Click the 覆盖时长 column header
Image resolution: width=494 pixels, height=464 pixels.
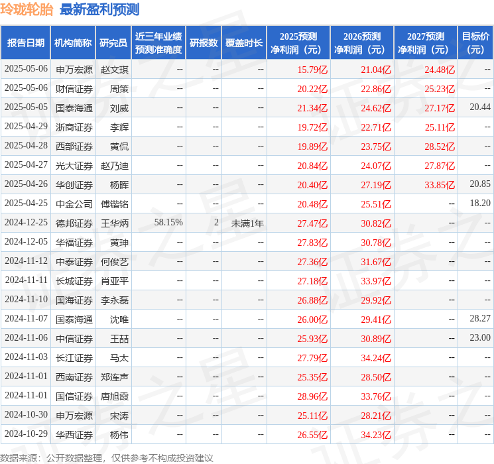(x=244, y=43)
